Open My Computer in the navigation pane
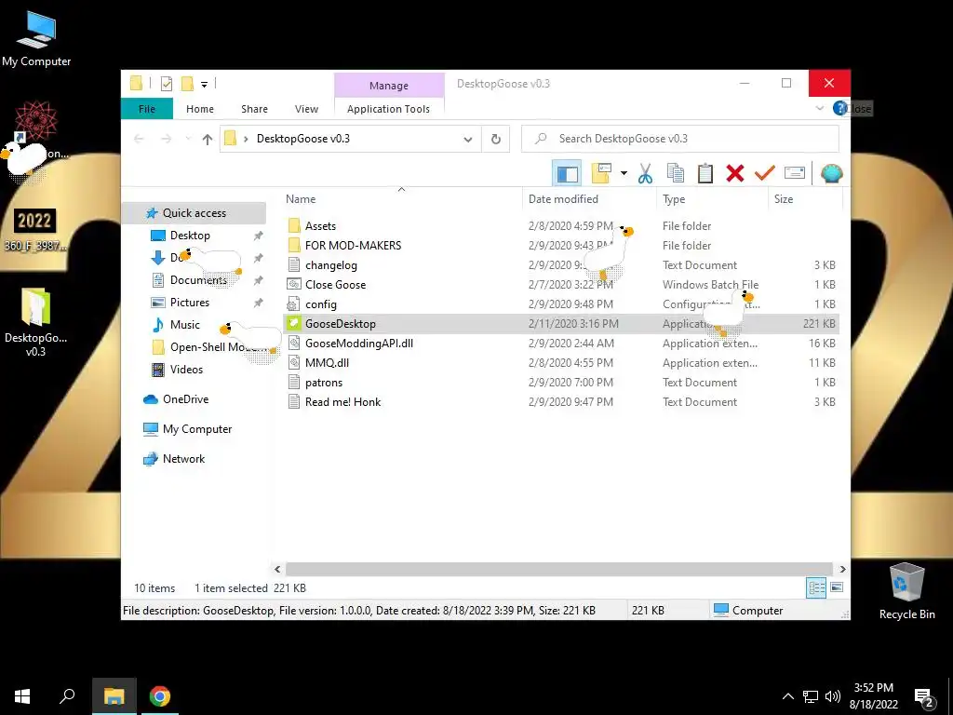The width and height of the screenshot is (953, 715). click(x=197, y=428)
